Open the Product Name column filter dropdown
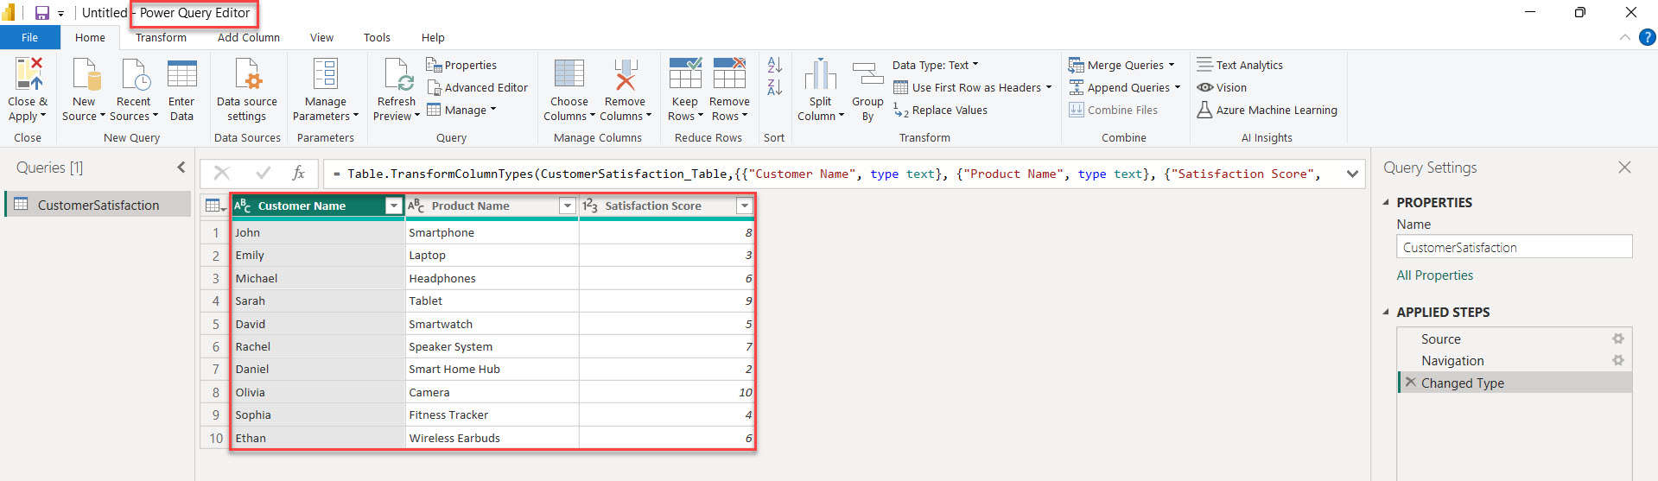The image size is (1658, 481). 568,206
